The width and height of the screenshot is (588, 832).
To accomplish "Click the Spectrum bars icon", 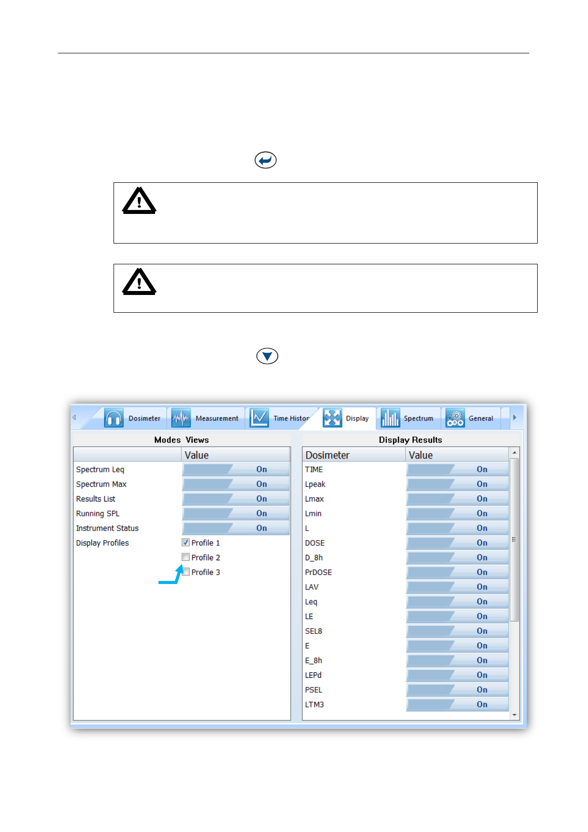I will [x=391, y=418].
